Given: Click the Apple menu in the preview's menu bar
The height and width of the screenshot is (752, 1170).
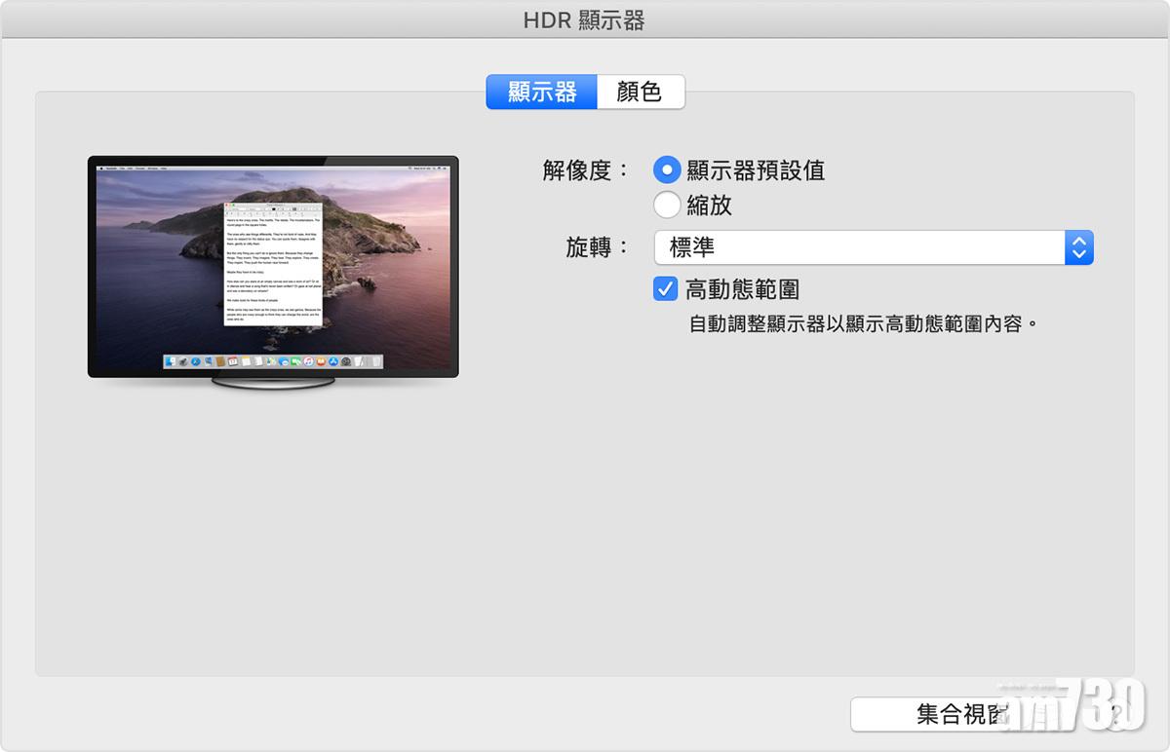Looking at the screenshot, I should [x=100, y=168].
